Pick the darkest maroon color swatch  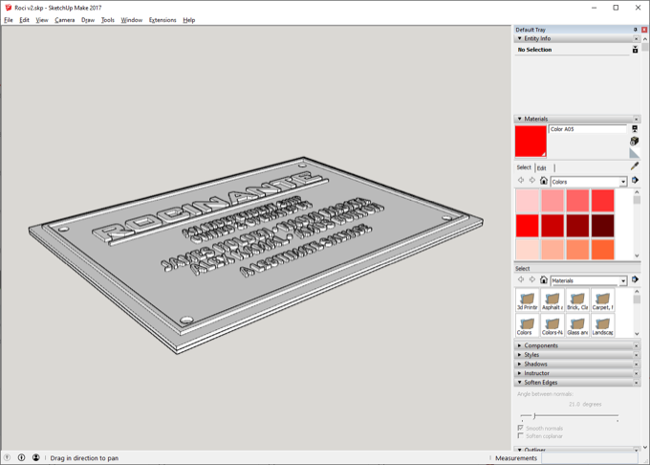(x=603, y=226)
